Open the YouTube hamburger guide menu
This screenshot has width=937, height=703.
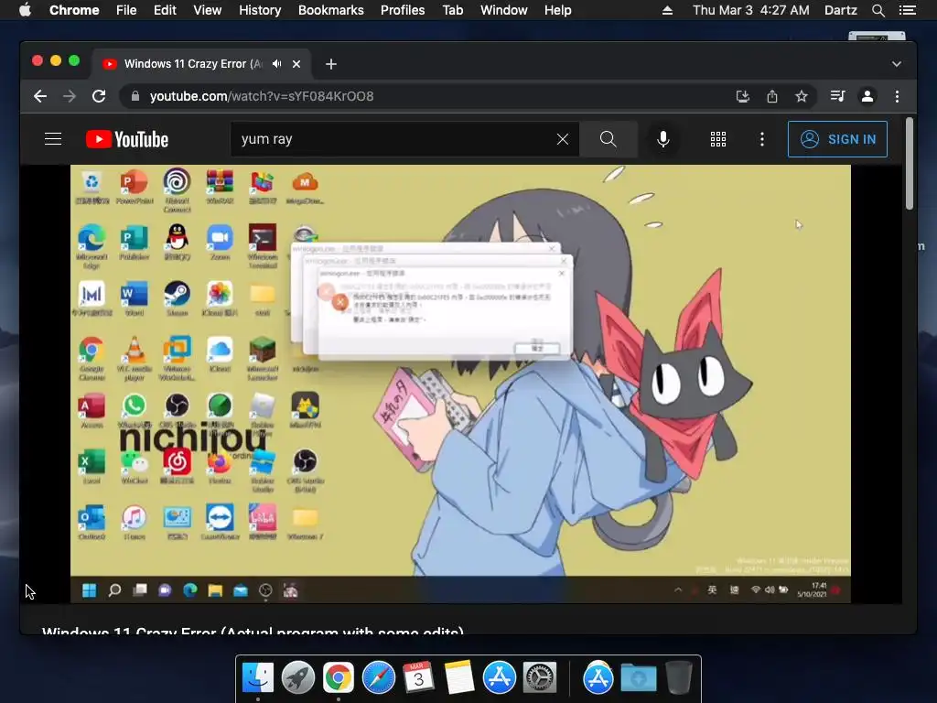(53, 139)
